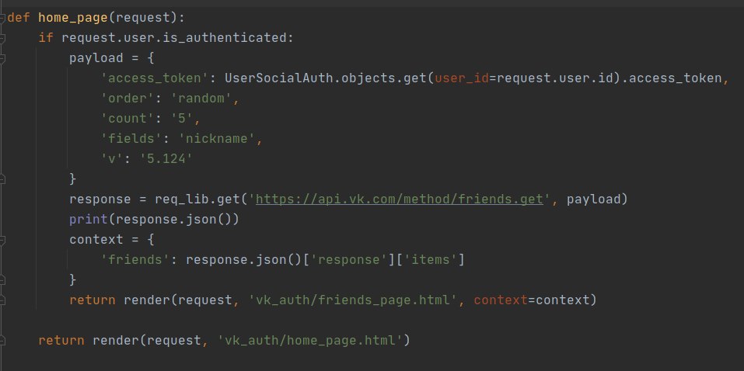Viewport: 744px width, 371px height.
Task: Click the closing brace of the payload dict
Action: point(72,179)
